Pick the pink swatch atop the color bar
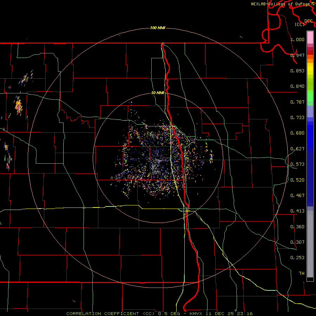The image size is (316, 316). pos(310,37)
